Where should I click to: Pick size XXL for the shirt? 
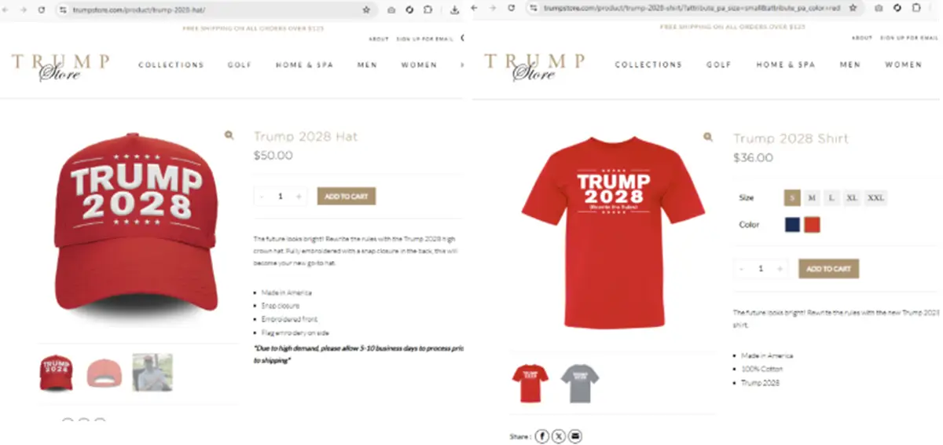point(875,197)
